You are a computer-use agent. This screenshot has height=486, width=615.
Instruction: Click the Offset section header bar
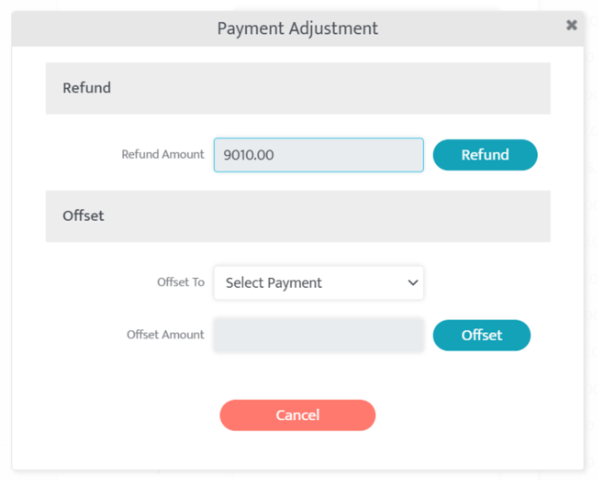[x=297, y=216]
